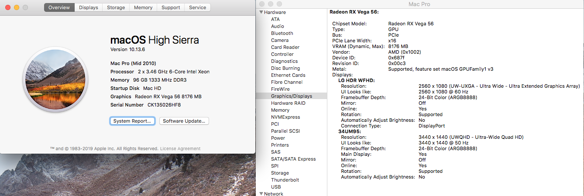The width and height of the screenshot is (584, 196).
Task: Click the Revision ID value 0x00c3
Action: 397,63
